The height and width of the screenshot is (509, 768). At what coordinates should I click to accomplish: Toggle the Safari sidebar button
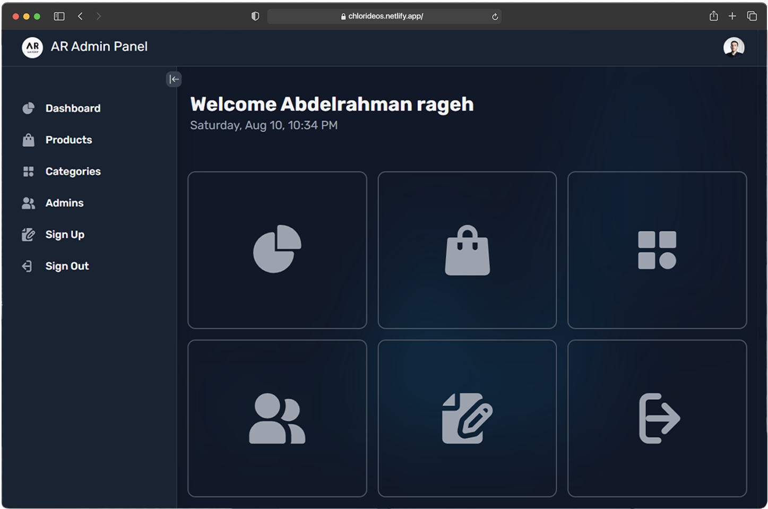click(x=59, y=16)
